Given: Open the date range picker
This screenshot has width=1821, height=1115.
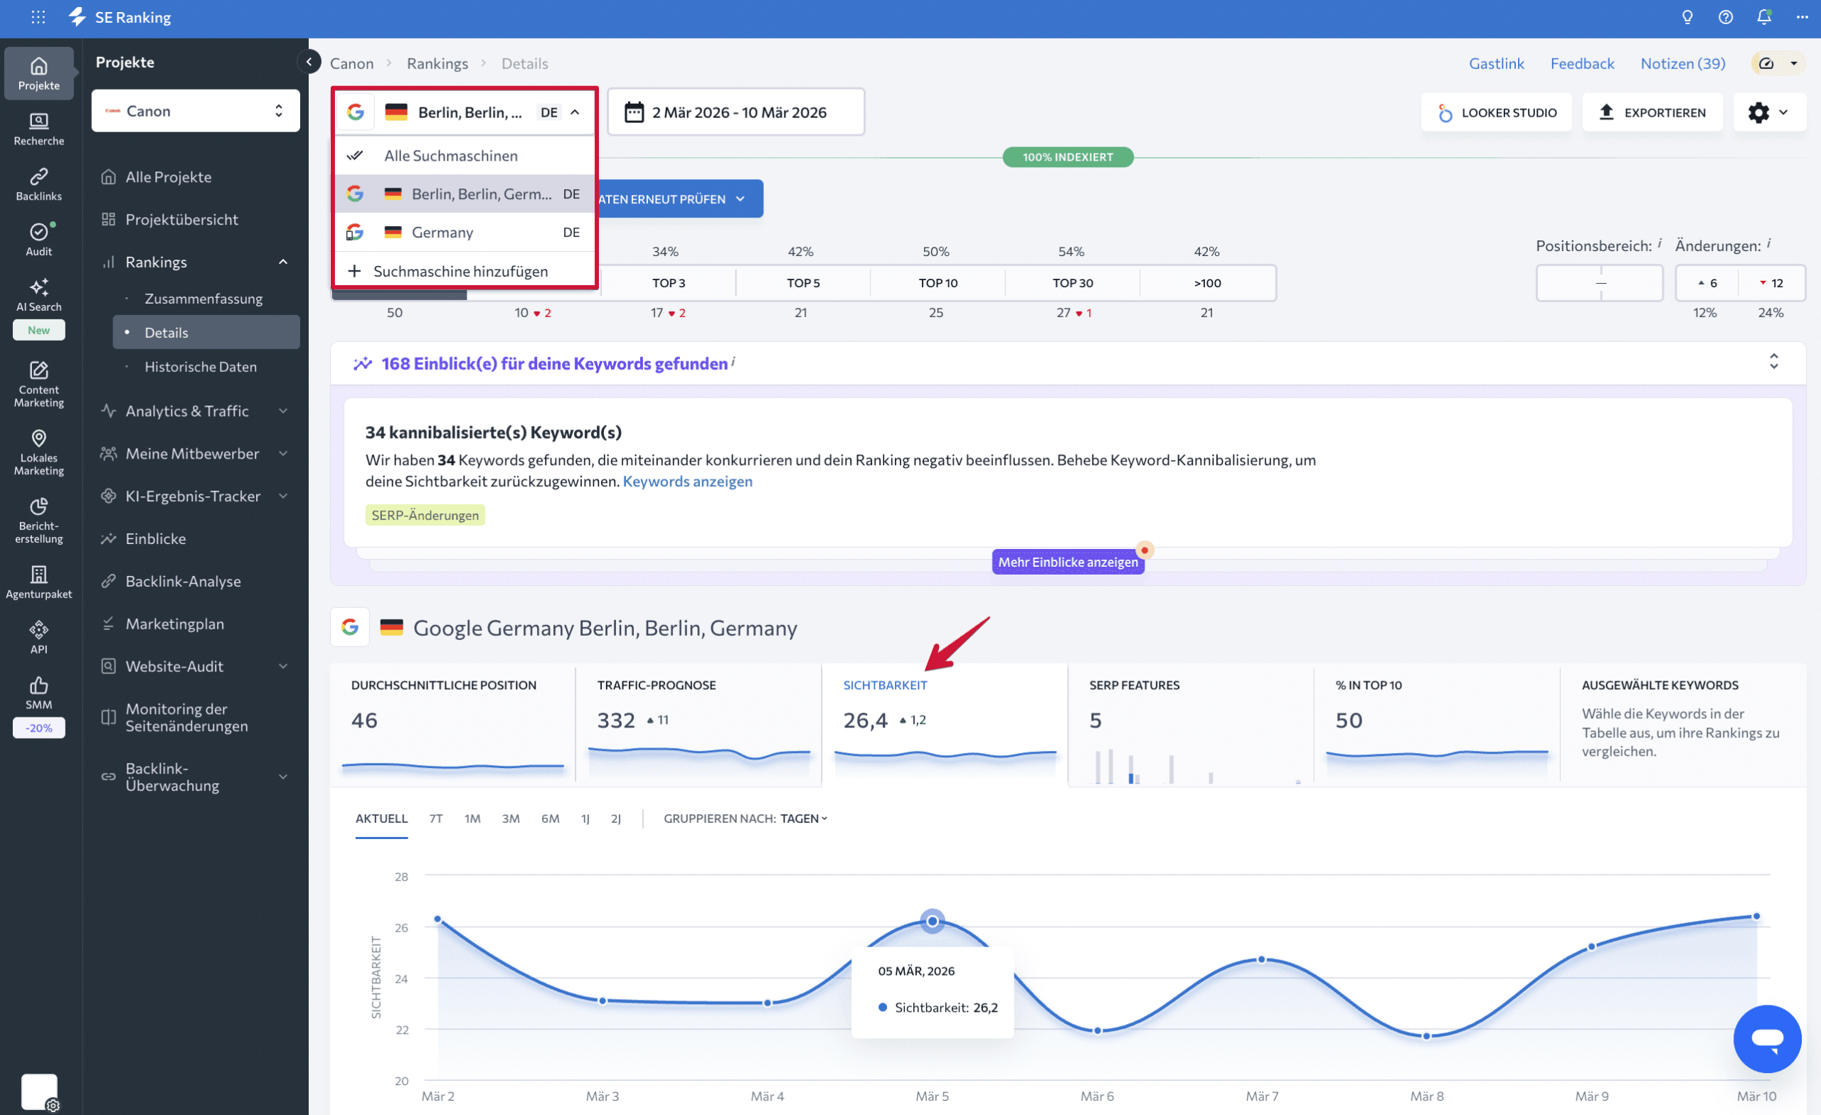Looking at the screenshot, I should coord(736,112).
